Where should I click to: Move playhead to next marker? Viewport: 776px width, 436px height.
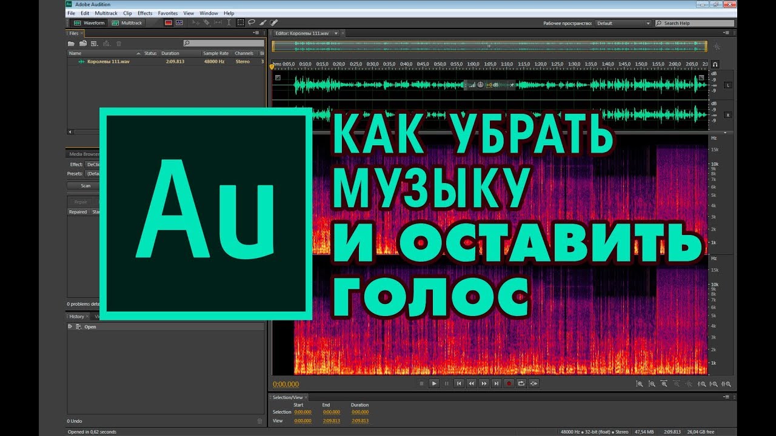coord(497,383)
